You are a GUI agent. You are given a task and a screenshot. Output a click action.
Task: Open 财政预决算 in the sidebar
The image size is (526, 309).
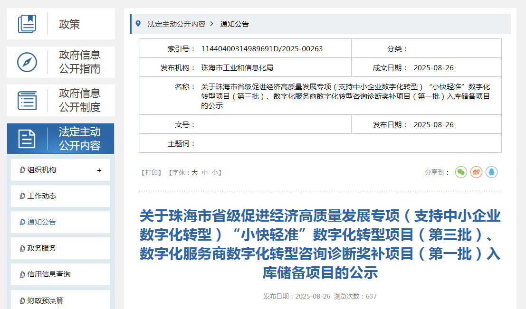point(45,300)
